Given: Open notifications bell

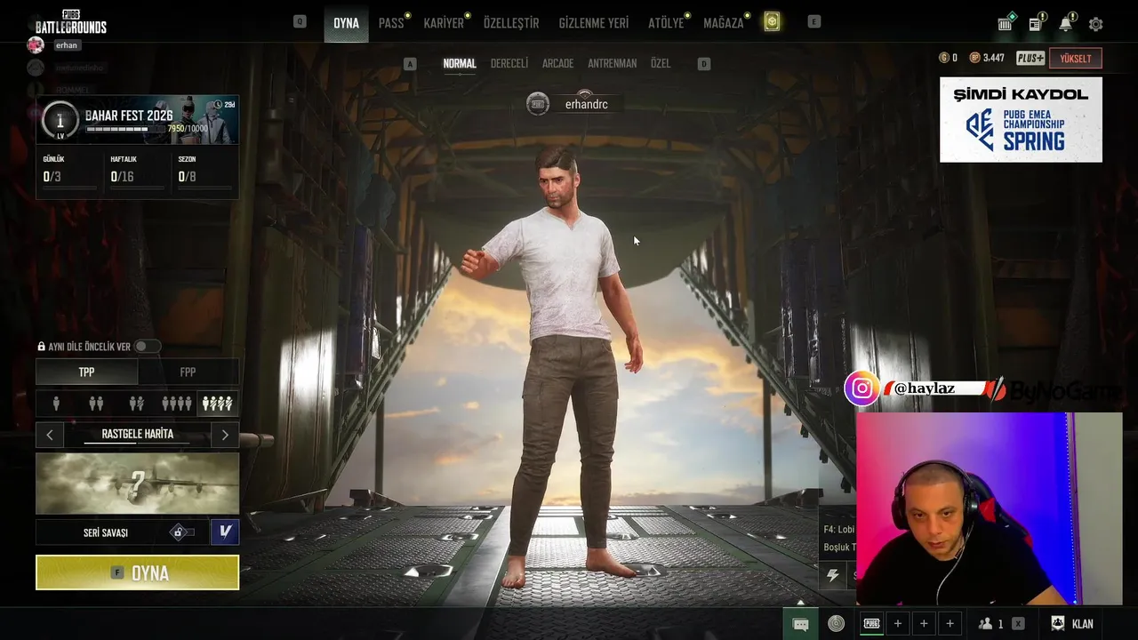Looking at the screenshot, I should pyautogui.click(x=1066, y=23).
